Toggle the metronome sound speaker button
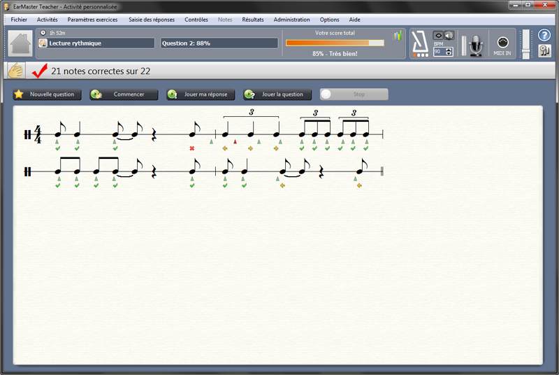The width and height of the screenshot is (559, 375). (x=449, y=35)
